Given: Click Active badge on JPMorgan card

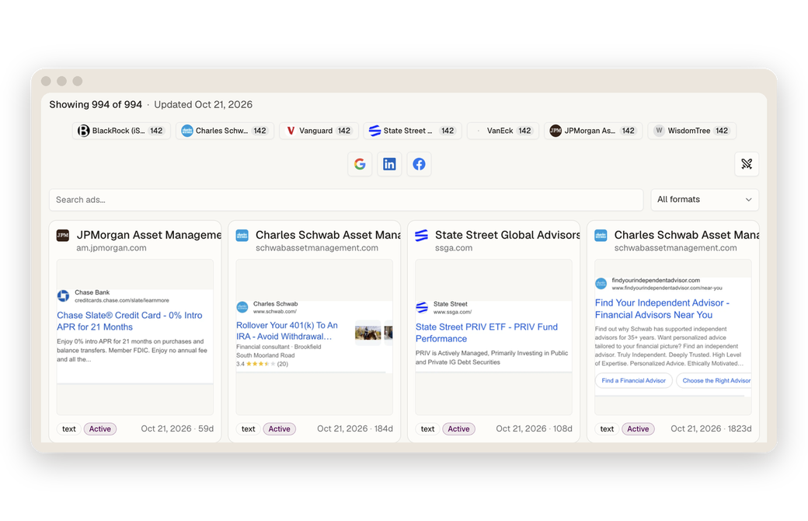Looking at the screenshot, I should click(x=100, y=428).
